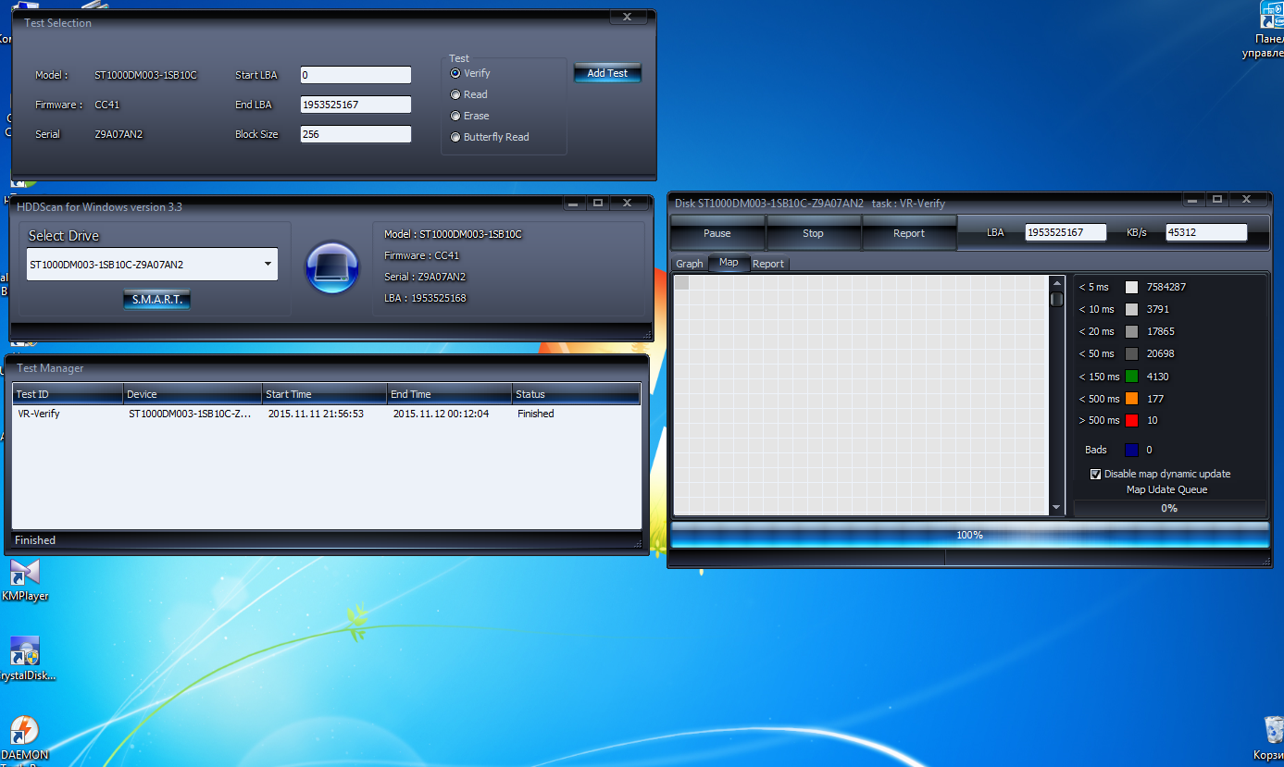This screenshot has height=767, width=1284.
Task: Click the Finished status cell in the VR-Verify row
Action: click(x=536, y=414)
